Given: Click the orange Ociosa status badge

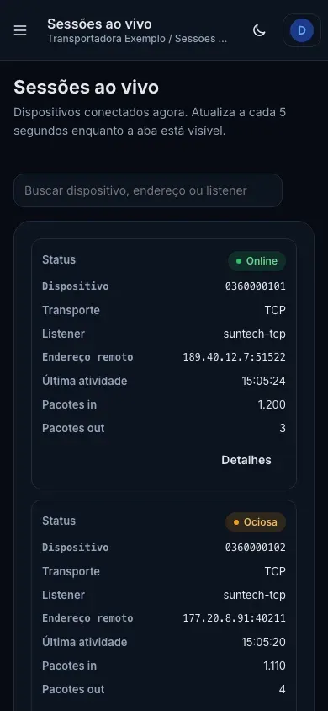Looking at the screenshot, I should click(x=256, y=522).
